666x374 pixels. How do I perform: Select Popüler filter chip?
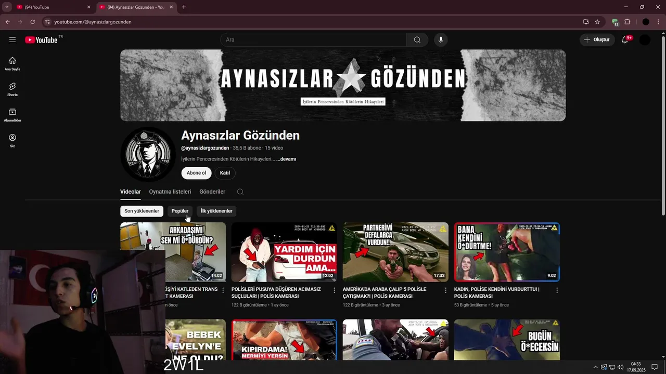tap(180, 211)
